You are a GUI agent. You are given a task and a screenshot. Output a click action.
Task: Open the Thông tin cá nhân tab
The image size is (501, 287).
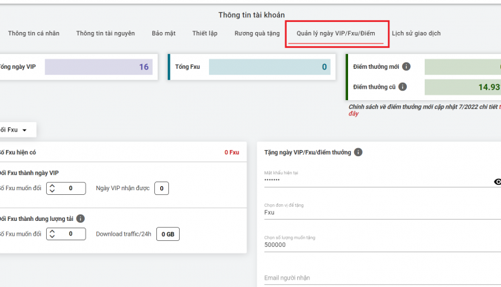pos(33,33)
